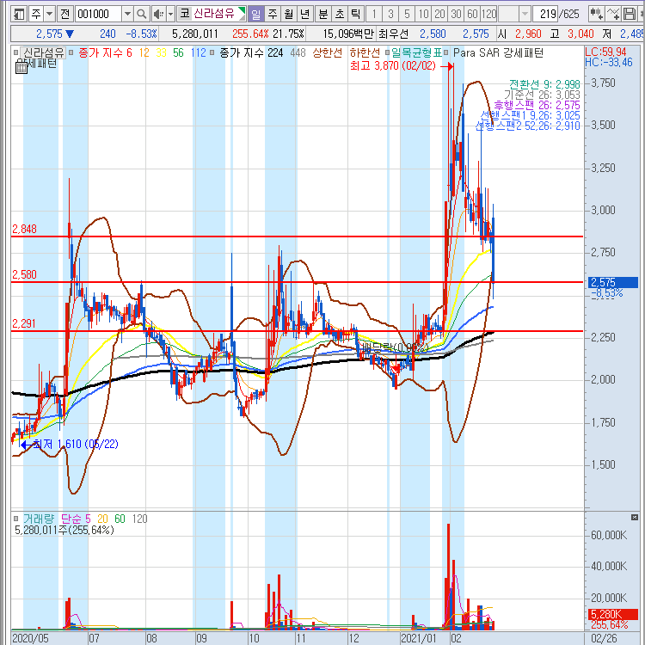This screenshot has height=645, width=645.
Task: Click the green corner marker beside 신라섬유
Action: (x=243, y=11)
